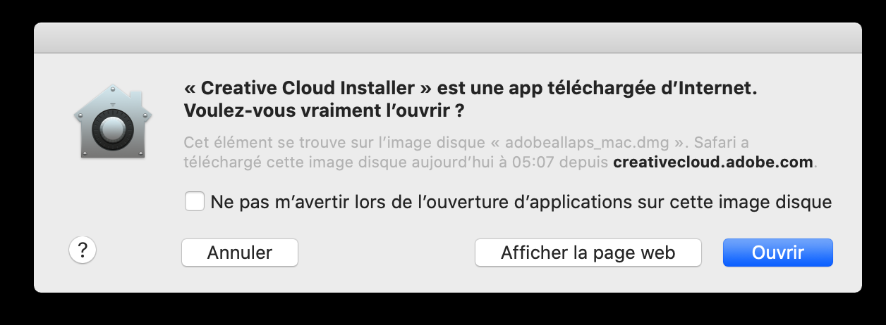Click the combination dial inside the vault icon
Viewport: 886px width, 325px height.
pos(110,127)
